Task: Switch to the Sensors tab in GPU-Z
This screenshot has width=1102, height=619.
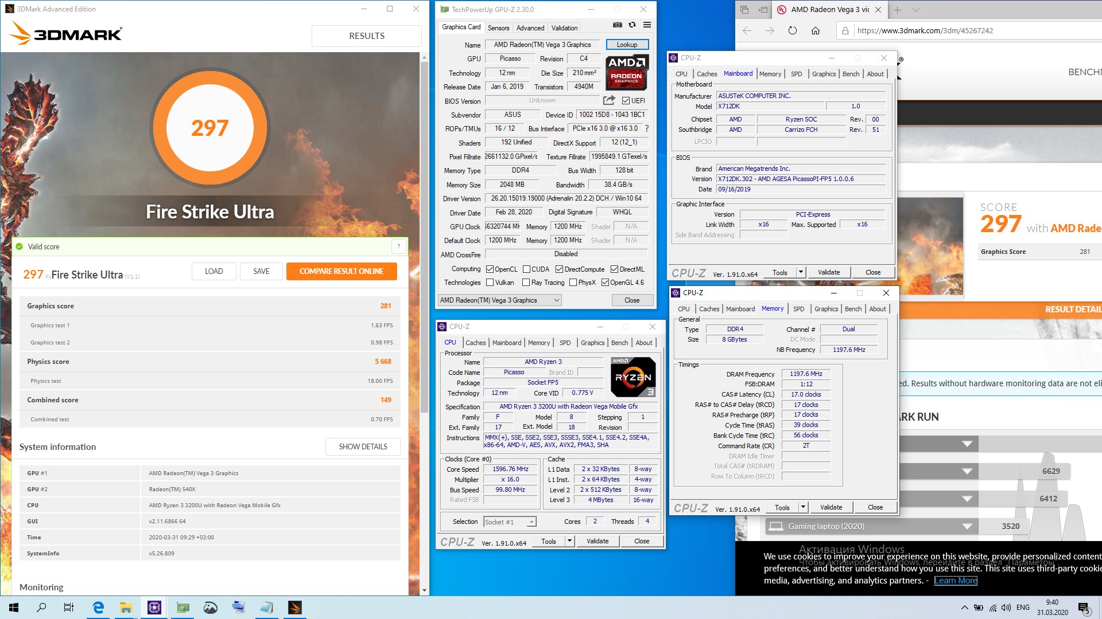Action: tap(498, 28)
